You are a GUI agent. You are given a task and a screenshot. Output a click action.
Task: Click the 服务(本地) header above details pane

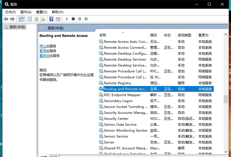click(x=56, y=28)
